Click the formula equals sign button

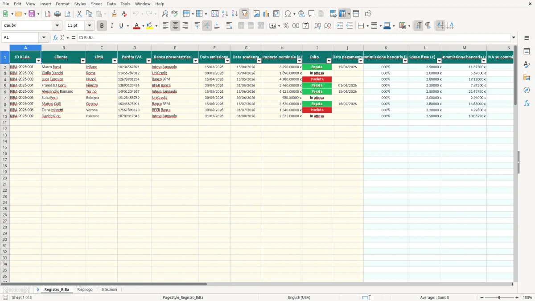coord(73,37)
